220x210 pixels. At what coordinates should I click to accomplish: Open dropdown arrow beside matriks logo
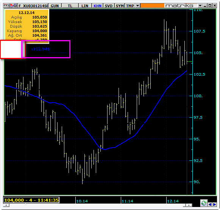pos(200,6)
